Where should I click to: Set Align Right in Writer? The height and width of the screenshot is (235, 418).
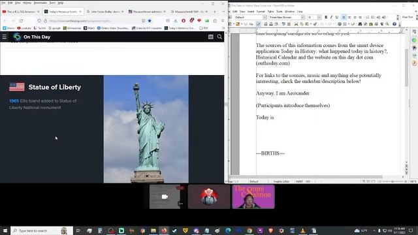[x=355, y=18]
